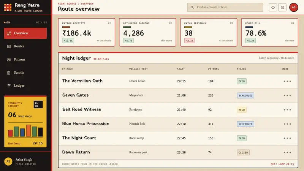Image resolution: width=304 pixels, height=171 pixels.
Task: Open the Salt Road Witness episode
Action: 82,109
